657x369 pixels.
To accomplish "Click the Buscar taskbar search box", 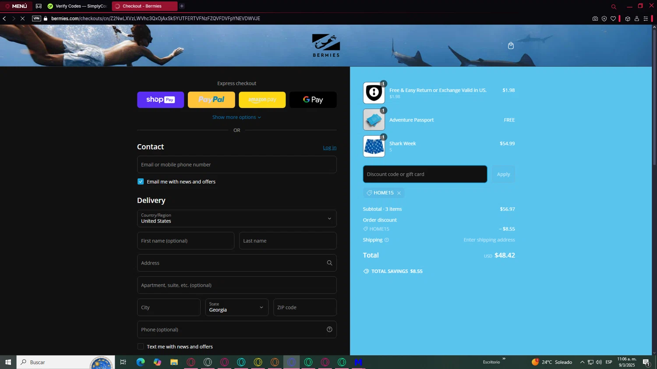I will click(x=66, y=362).
